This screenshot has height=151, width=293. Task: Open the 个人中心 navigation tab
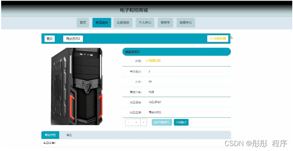pos(145,23)
